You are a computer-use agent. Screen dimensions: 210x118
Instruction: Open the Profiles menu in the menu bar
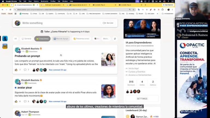point(53,1)
